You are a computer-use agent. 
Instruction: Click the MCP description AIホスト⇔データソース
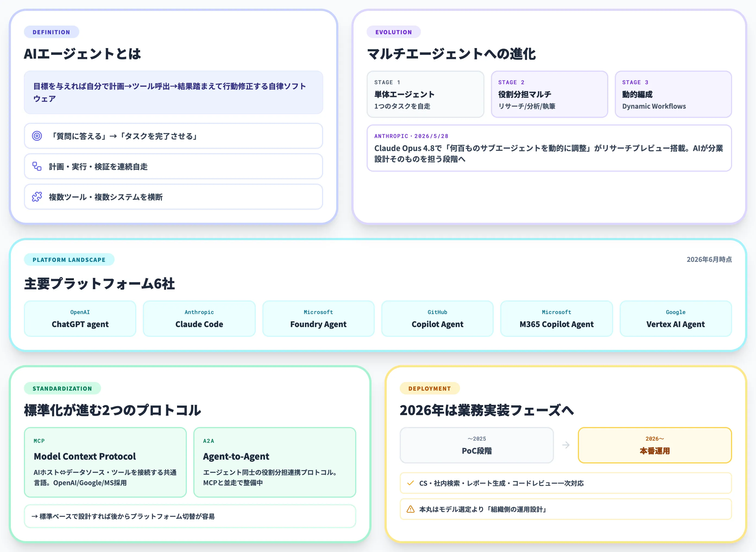105,478
